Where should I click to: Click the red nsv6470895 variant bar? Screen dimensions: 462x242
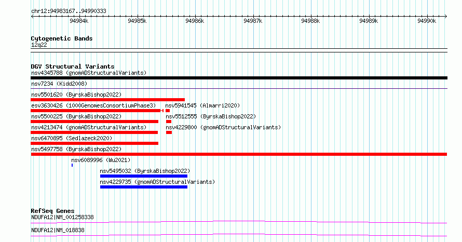coord(94,143)
